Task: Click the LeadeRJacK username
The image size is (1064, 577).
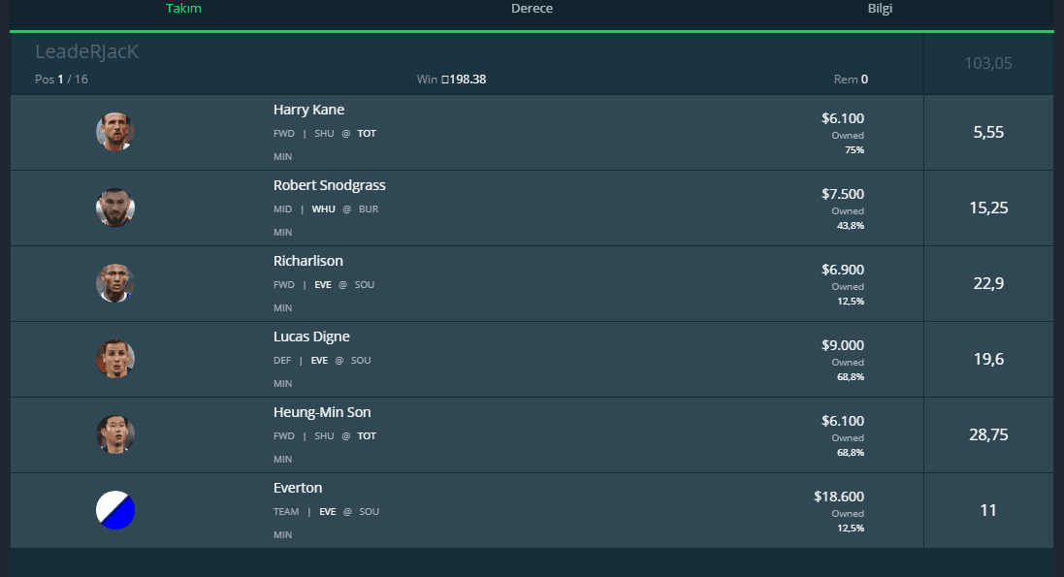Action: [x=87, y=51]
